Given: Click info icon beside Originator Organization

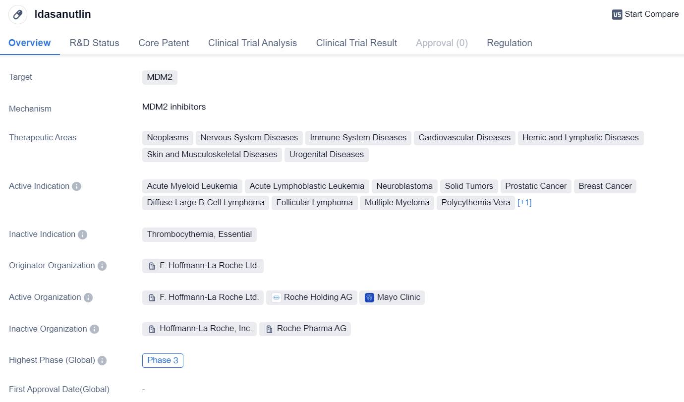Looking at the screenshot, I should (102, 266).
